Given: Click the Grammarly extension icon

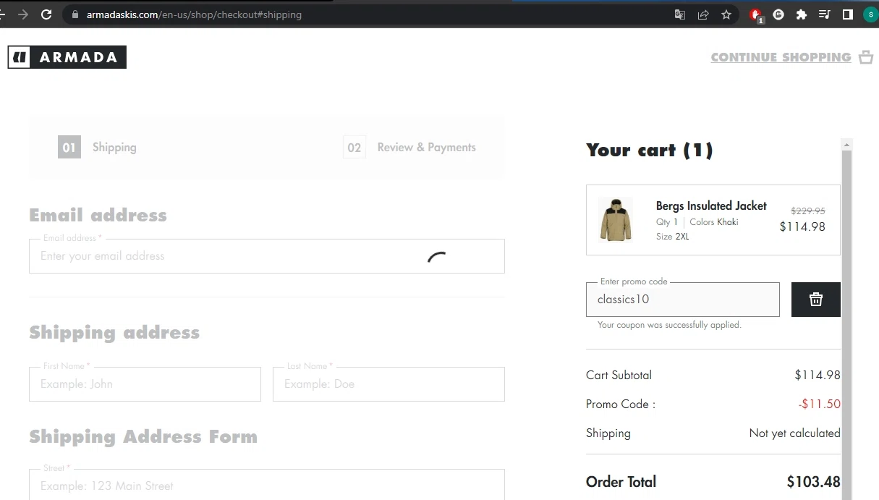Looking at the screenshot, I should (778, 14).
